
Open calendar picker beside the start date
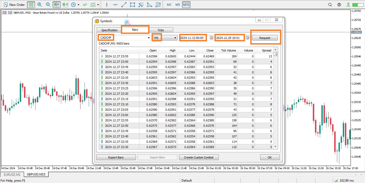tap(211, 38)
